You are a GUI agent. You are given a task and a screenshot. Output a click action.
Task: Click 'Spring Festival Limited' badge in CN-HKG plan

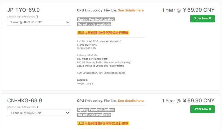pyautogui.click(x=96, y=110)
